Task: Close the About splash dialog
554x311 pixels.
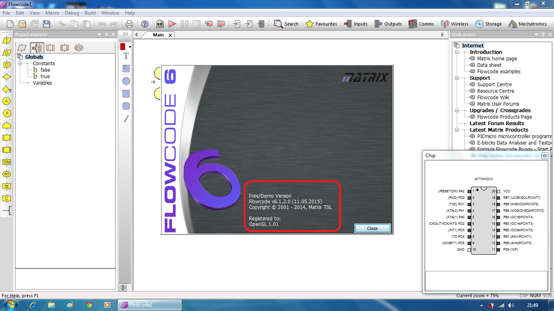Action: pyautogui.click(x=372, y=228)
